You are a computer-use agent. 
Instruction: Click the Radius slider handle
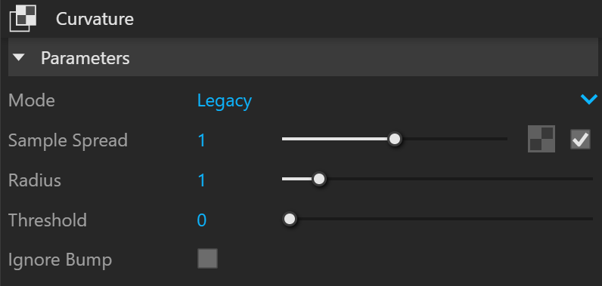(318, 179)
